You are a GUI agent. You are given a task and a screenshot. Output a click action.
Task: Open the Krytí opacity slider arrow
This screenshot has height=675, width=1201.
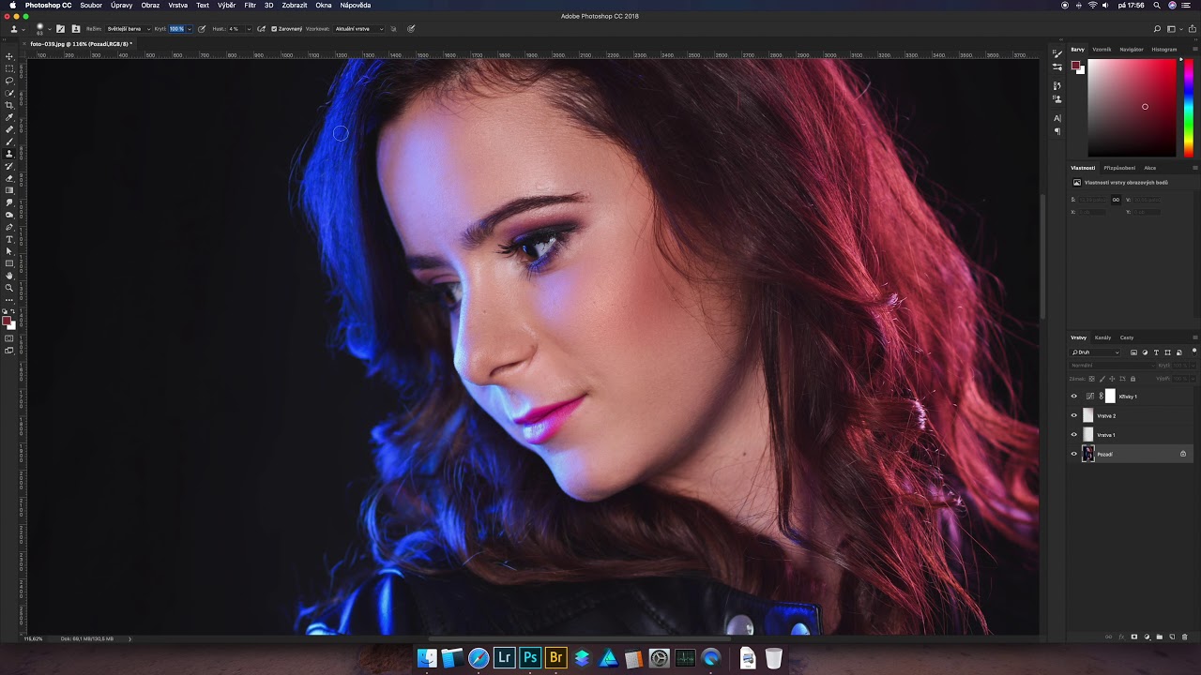point(190,29)
